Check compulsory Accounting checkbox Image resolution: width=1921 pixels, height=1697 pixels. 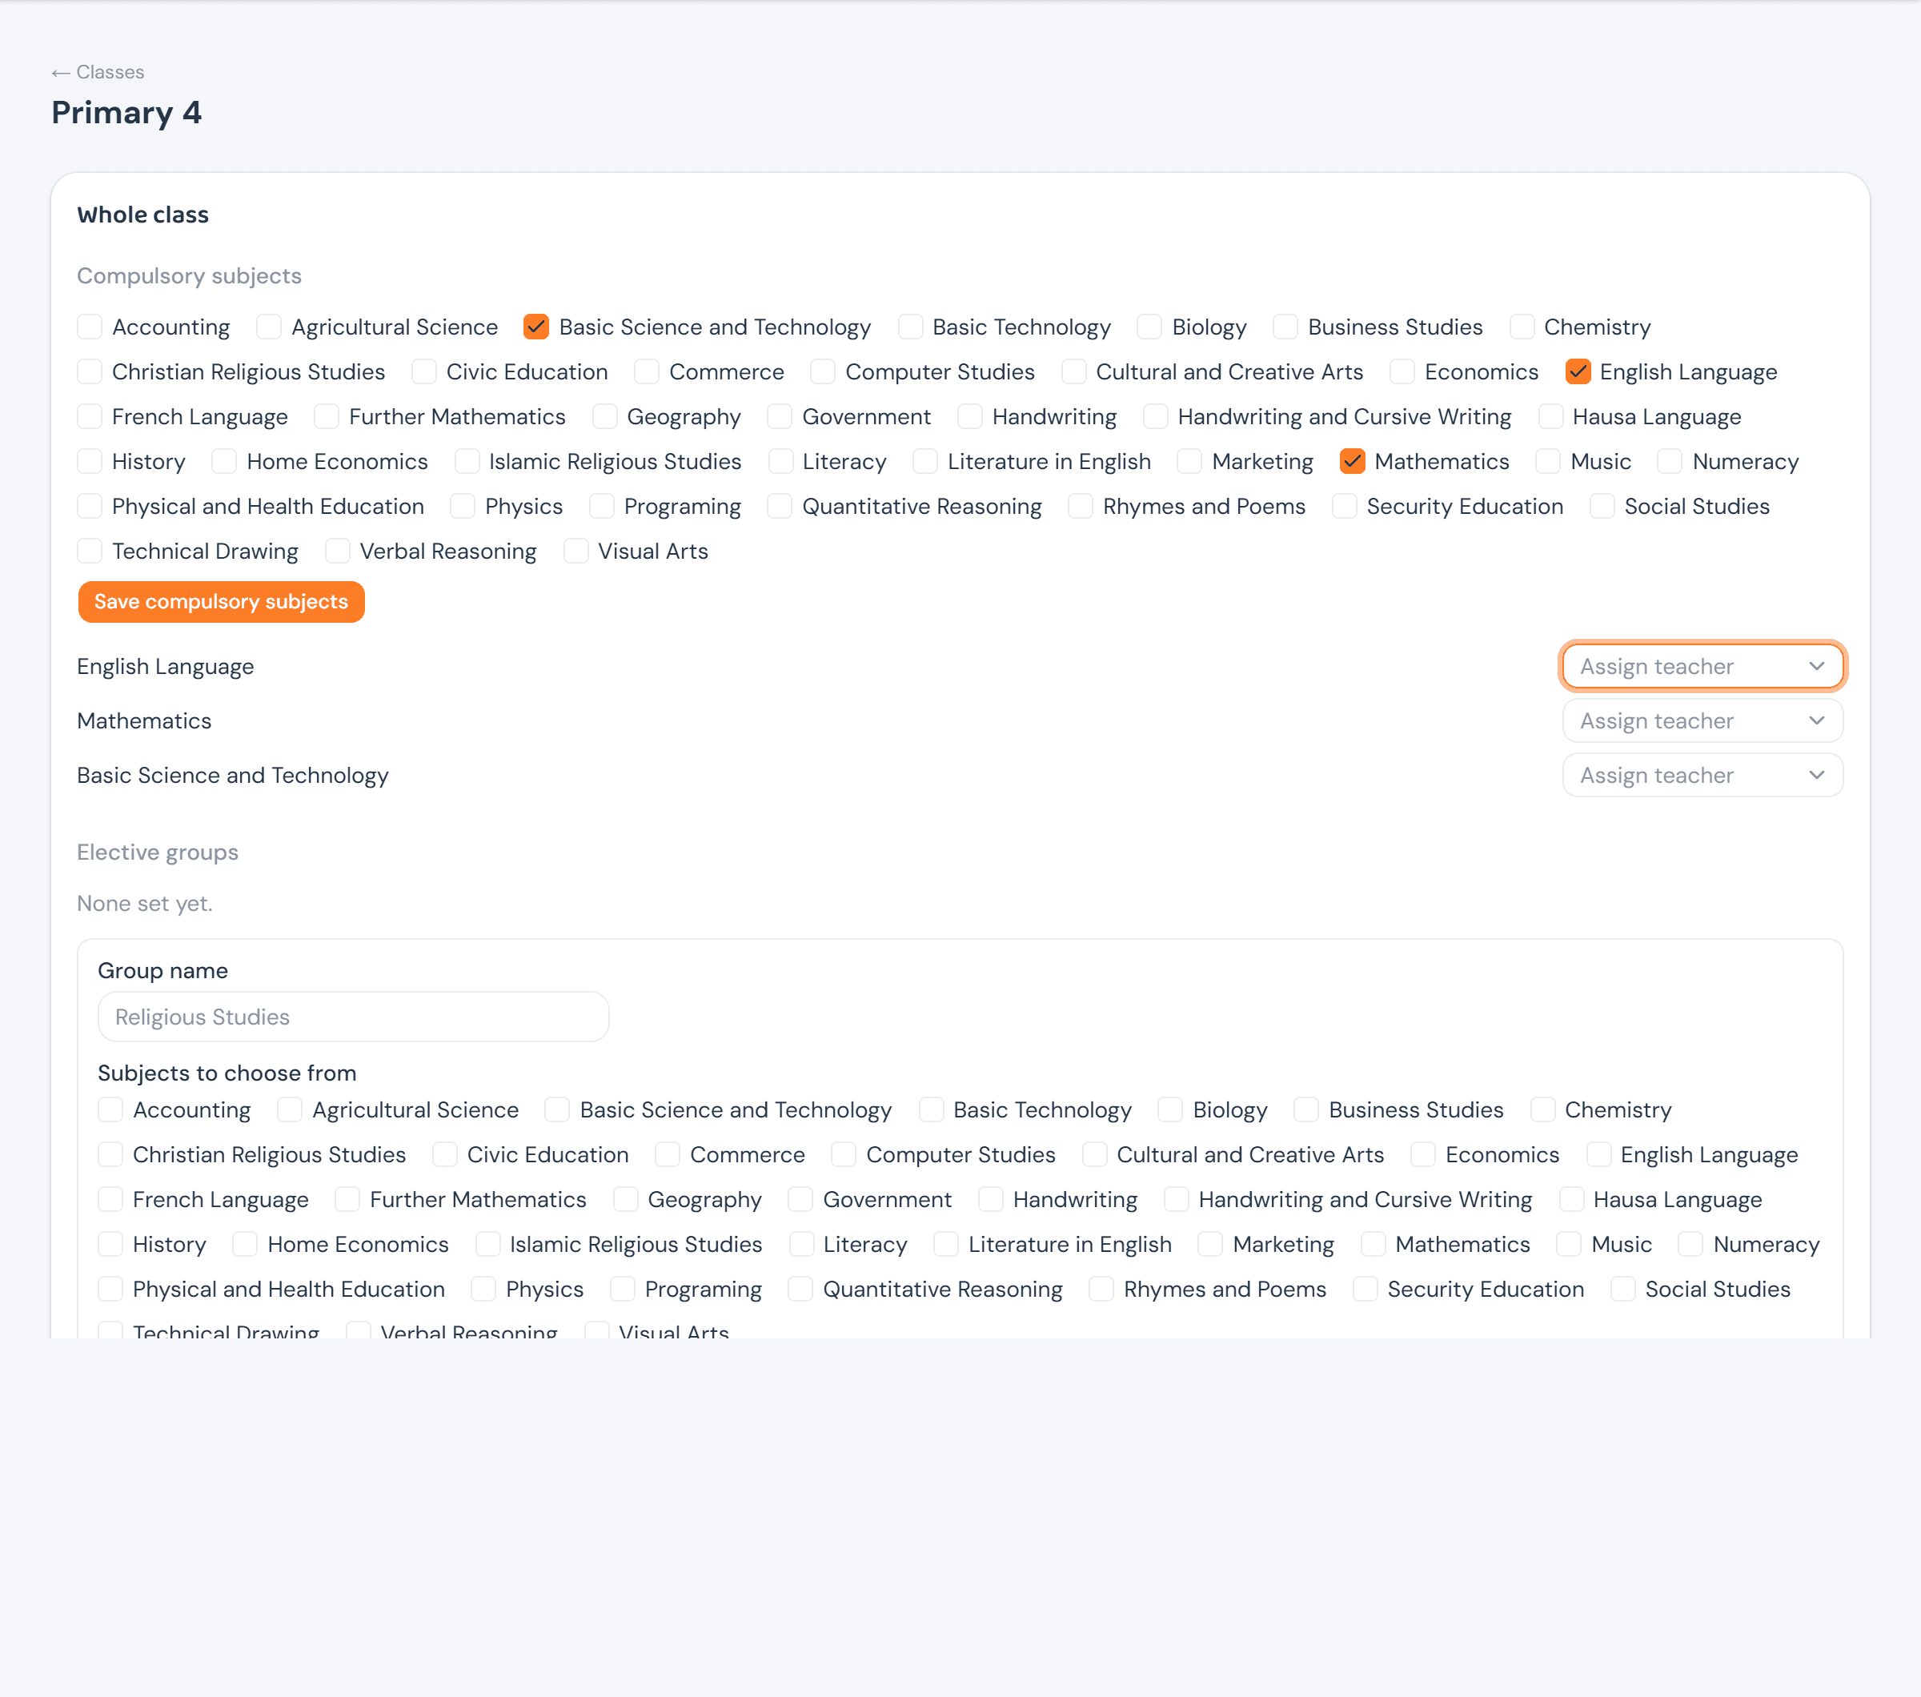(90, 327)
